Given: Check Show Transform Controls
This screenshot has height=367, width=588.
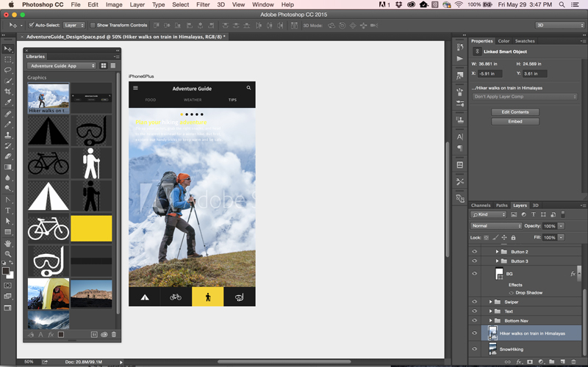Looking at the screenshot, I should coord(93,25).
